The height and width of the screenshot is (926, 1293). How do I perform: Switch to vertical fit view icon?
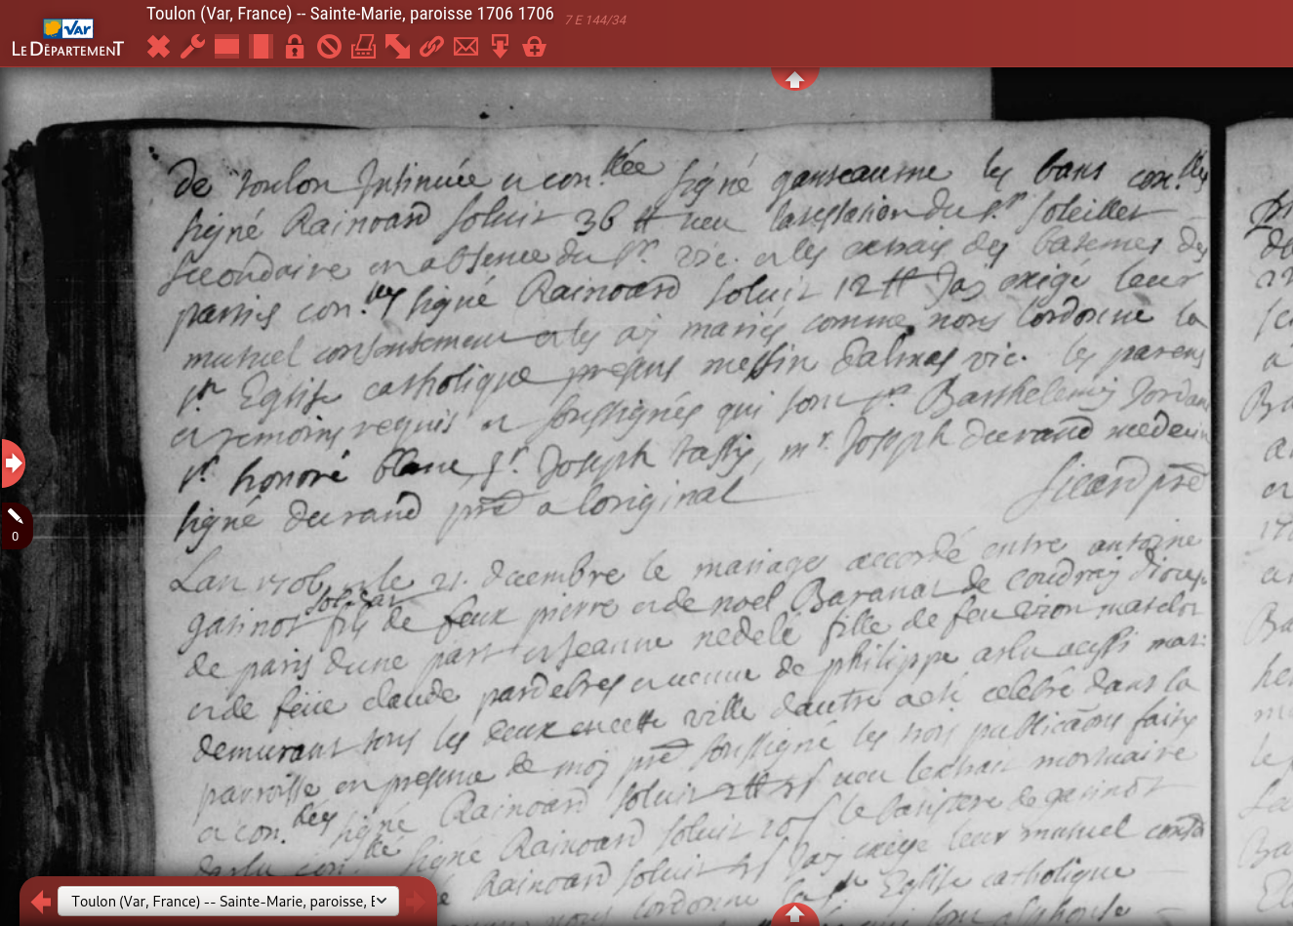[261, 47]
